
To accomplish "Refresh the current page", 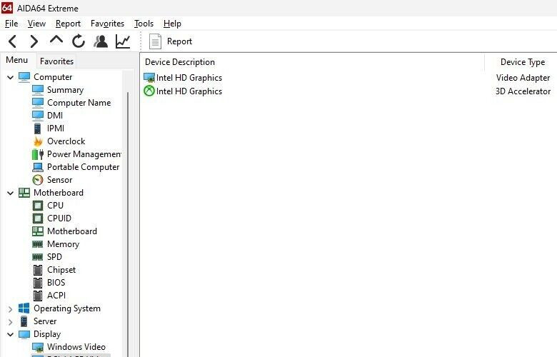I will click(x=79, y=41).
